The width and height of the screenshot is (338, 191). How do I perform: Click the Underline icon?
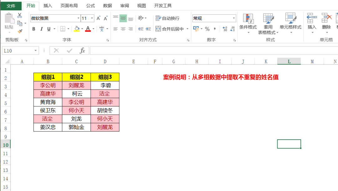click(49, 29)
